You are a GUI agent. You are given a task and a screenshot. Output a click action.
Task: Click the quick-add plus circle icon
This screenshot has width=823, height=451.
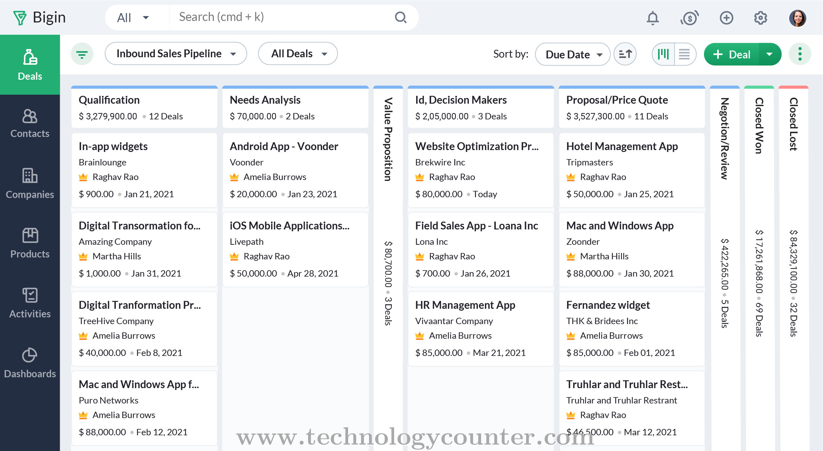726,18
